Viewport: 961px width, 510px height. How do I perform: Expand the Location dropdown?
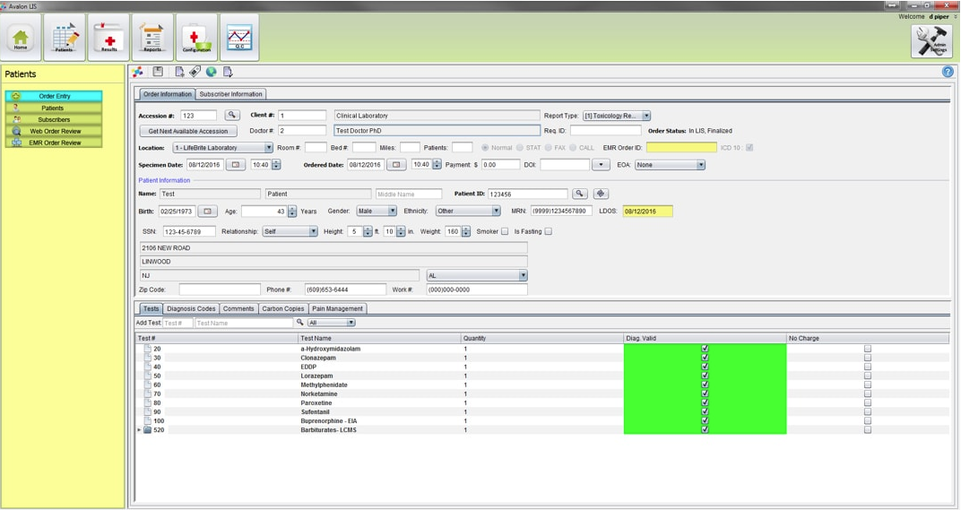(x=268, y=148)
